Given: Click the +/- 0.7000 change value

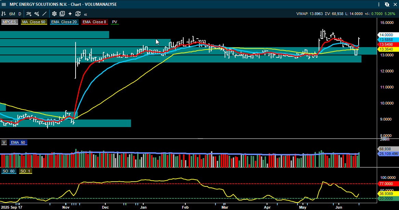Looking at the screenshot, I should (x=377, y=14).
